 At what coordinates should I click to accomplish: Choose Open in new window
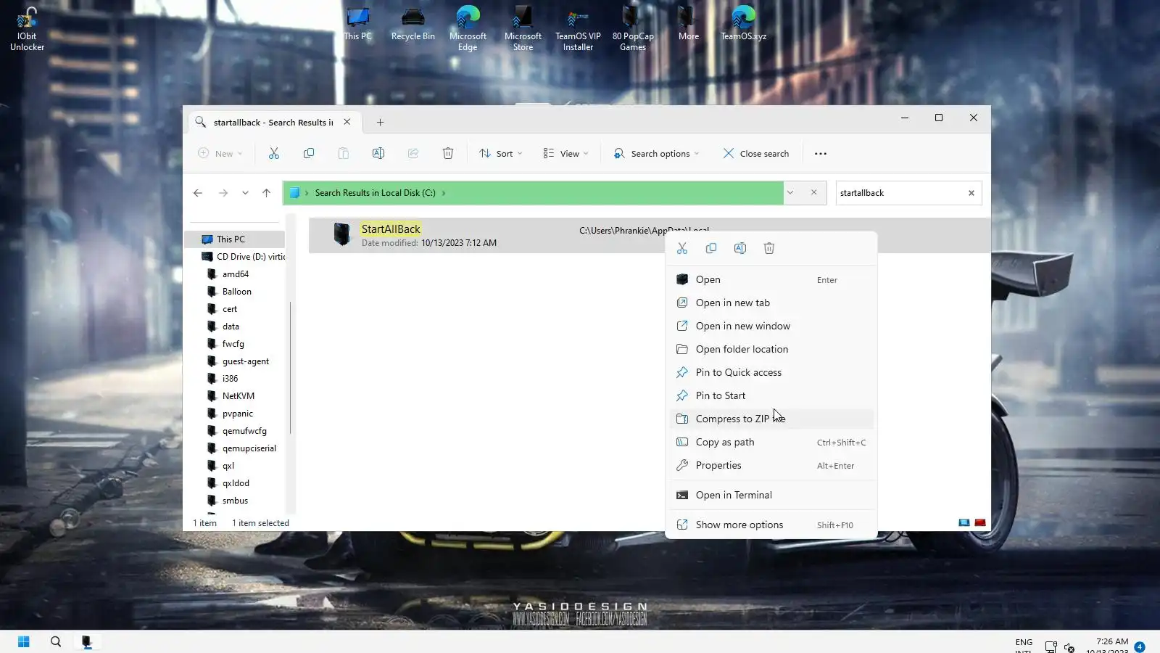[771, 326]
